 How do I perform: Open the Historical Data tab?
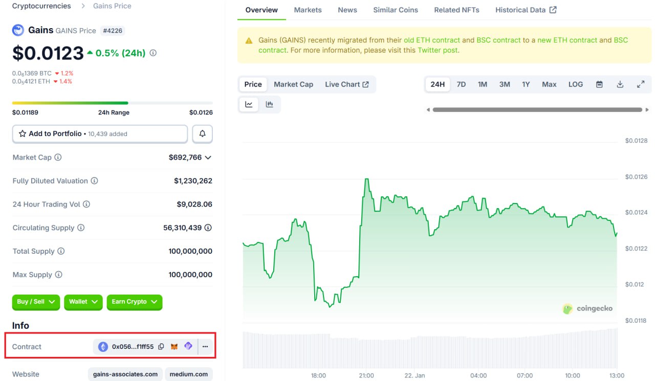[x=526, y=10]
